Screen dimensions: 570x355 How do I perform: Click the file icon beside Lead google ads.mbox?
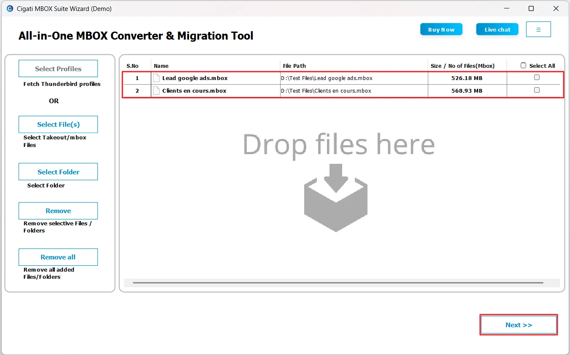coord(157,78)
